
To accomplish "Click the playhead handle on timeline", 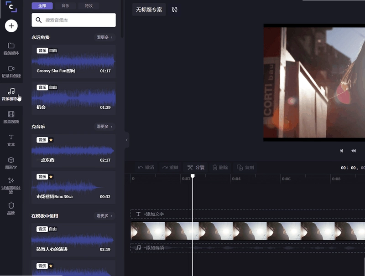I will 193,176.
